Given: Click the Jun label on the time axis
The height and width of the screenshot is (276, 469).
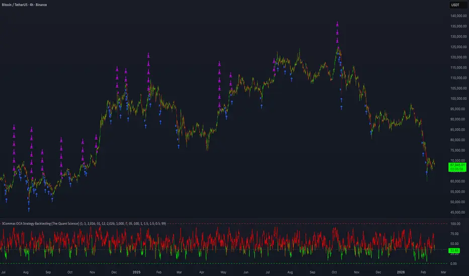Looking at the screenshot, I should click(x=246, y=271).
